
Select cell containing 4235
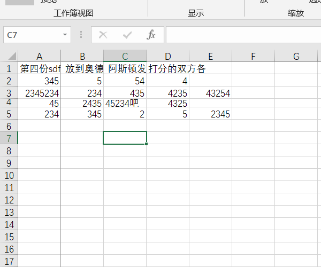(x=167, y=93)
